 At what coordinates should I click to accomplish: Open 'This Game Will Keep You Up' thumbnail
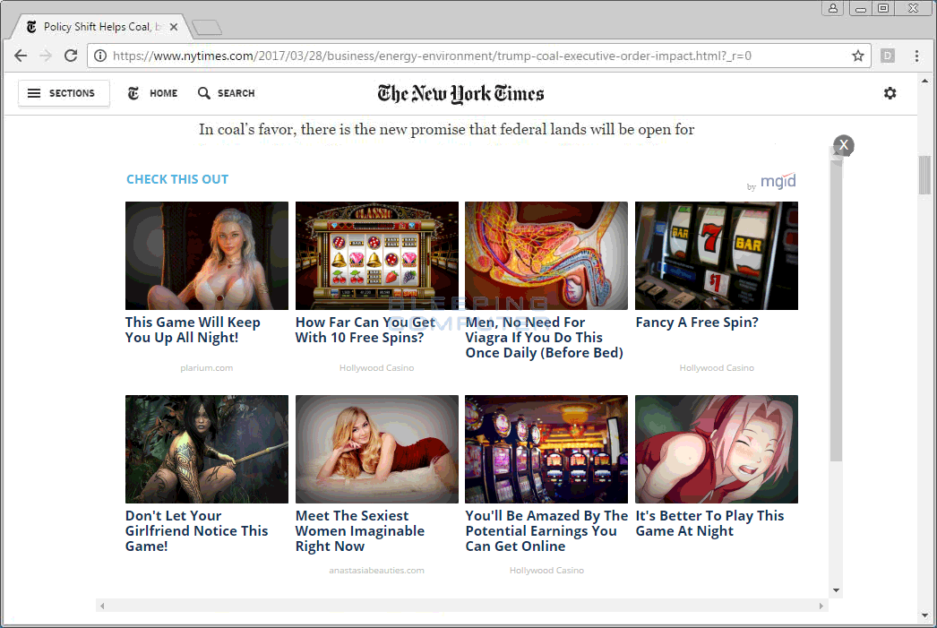point(207,255)
